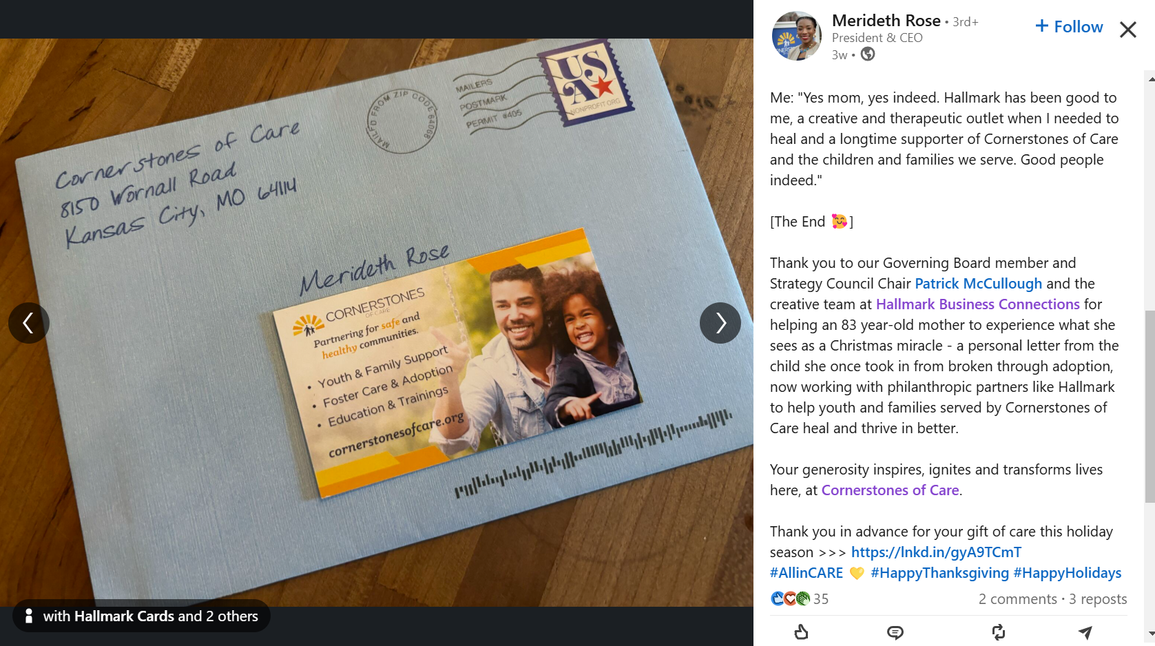Open the comment speech bubble icon
1155x646 pixels.
(895, 632)
